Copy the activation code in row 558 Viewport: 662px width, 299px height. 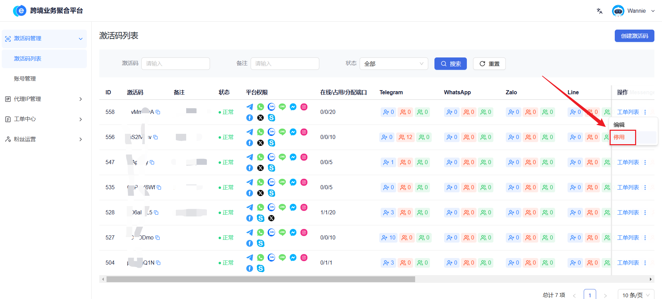click(x=158, y=112)
